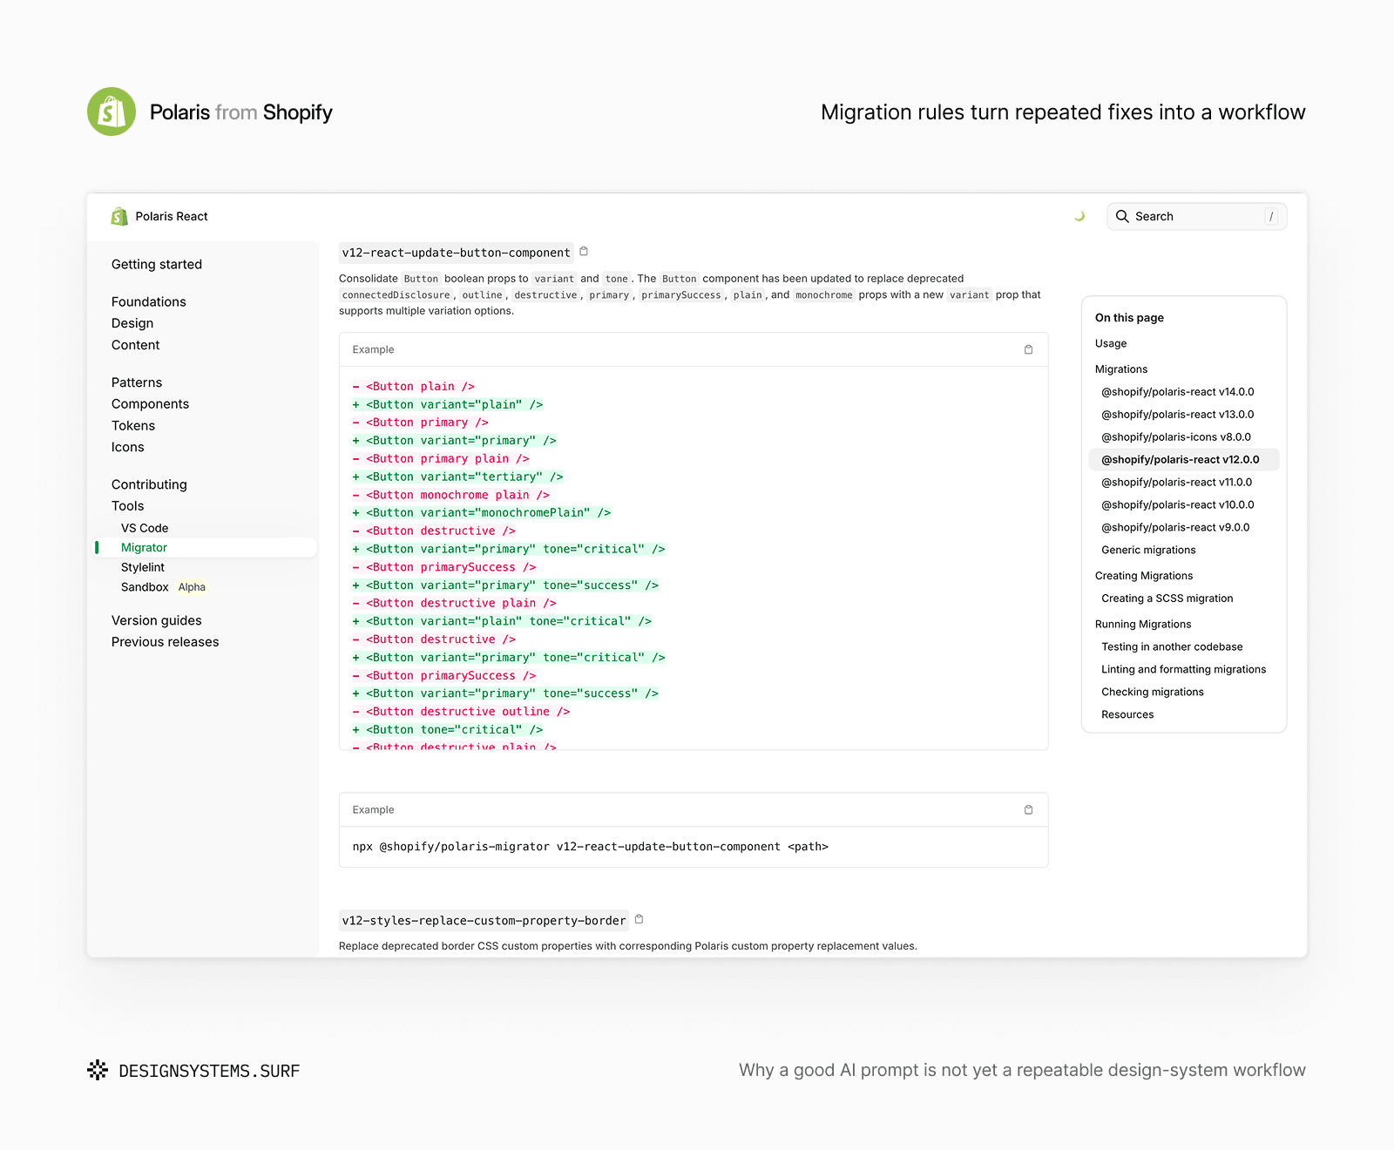The image size is (1394, 1150).
Task: Click v12-react-update-button-component heading
Action: [457, 253]
